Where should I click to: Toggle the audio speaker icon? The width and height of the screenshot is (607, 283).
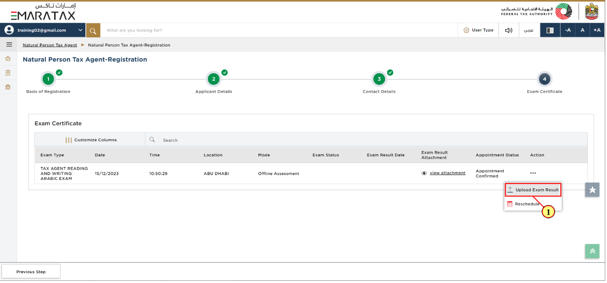[509, 30]
